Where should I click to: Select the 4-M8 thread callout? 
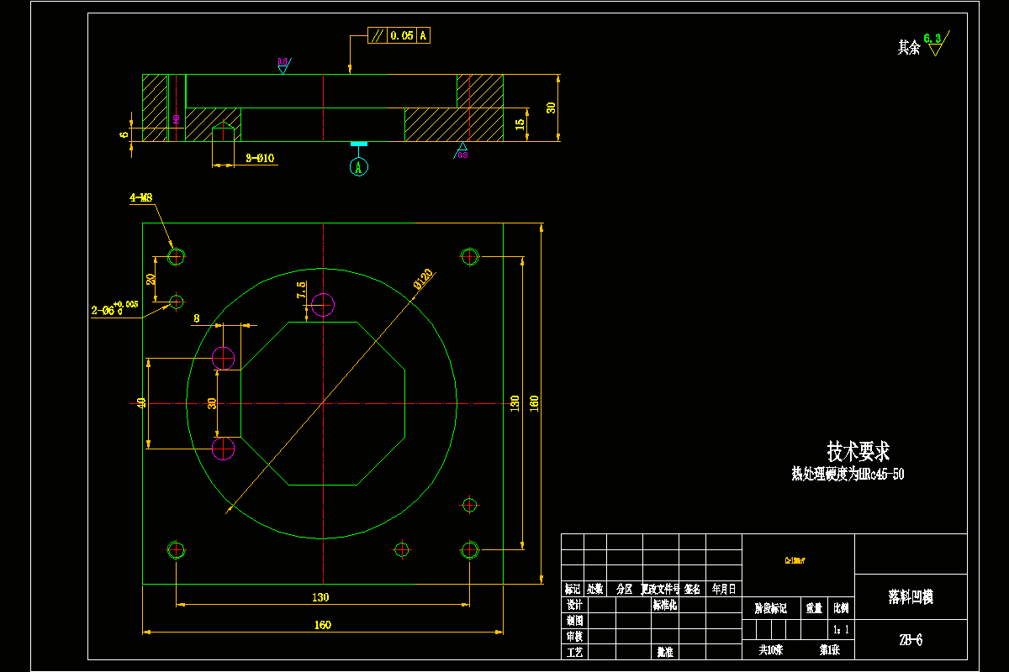[140, 198]
